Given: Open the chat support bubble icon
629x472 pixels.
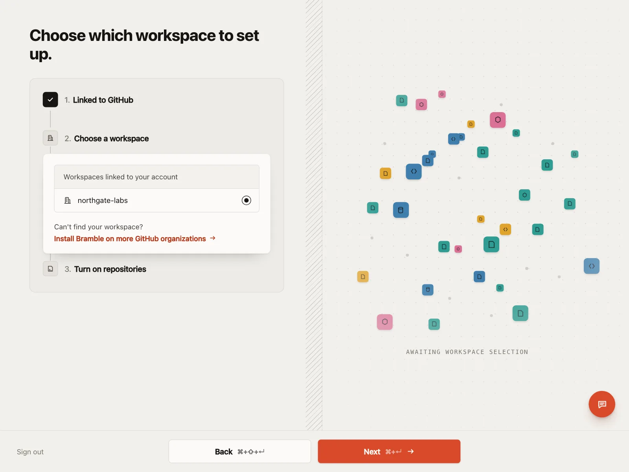Looking at the screenshot, I should (x=601, y=404).
